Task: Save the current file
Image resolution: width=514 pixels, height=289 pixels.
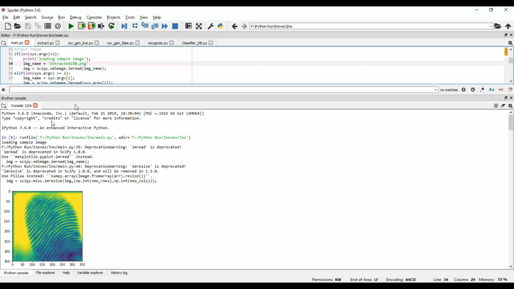Action: click(28, 26)
